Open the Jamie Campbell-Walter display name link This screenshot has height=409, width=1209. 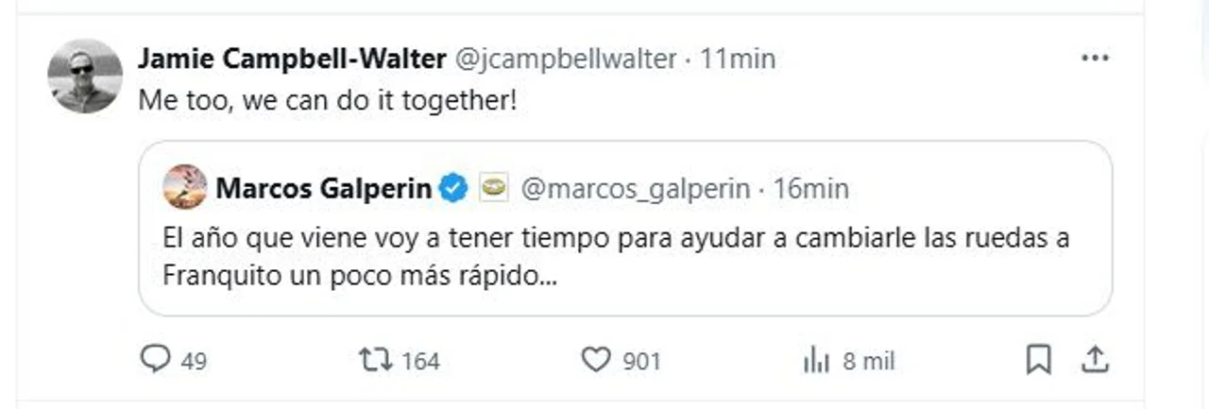(292, 60)
